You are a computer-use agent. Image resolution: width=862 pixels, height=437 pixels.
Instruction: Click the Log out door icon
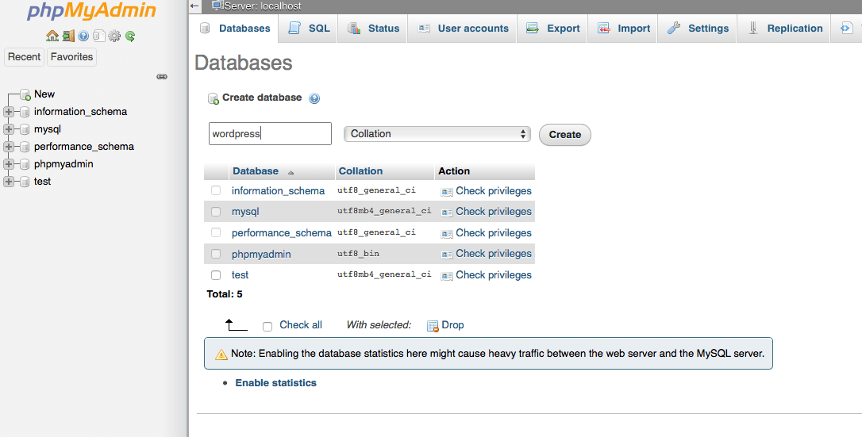[68, 36]
